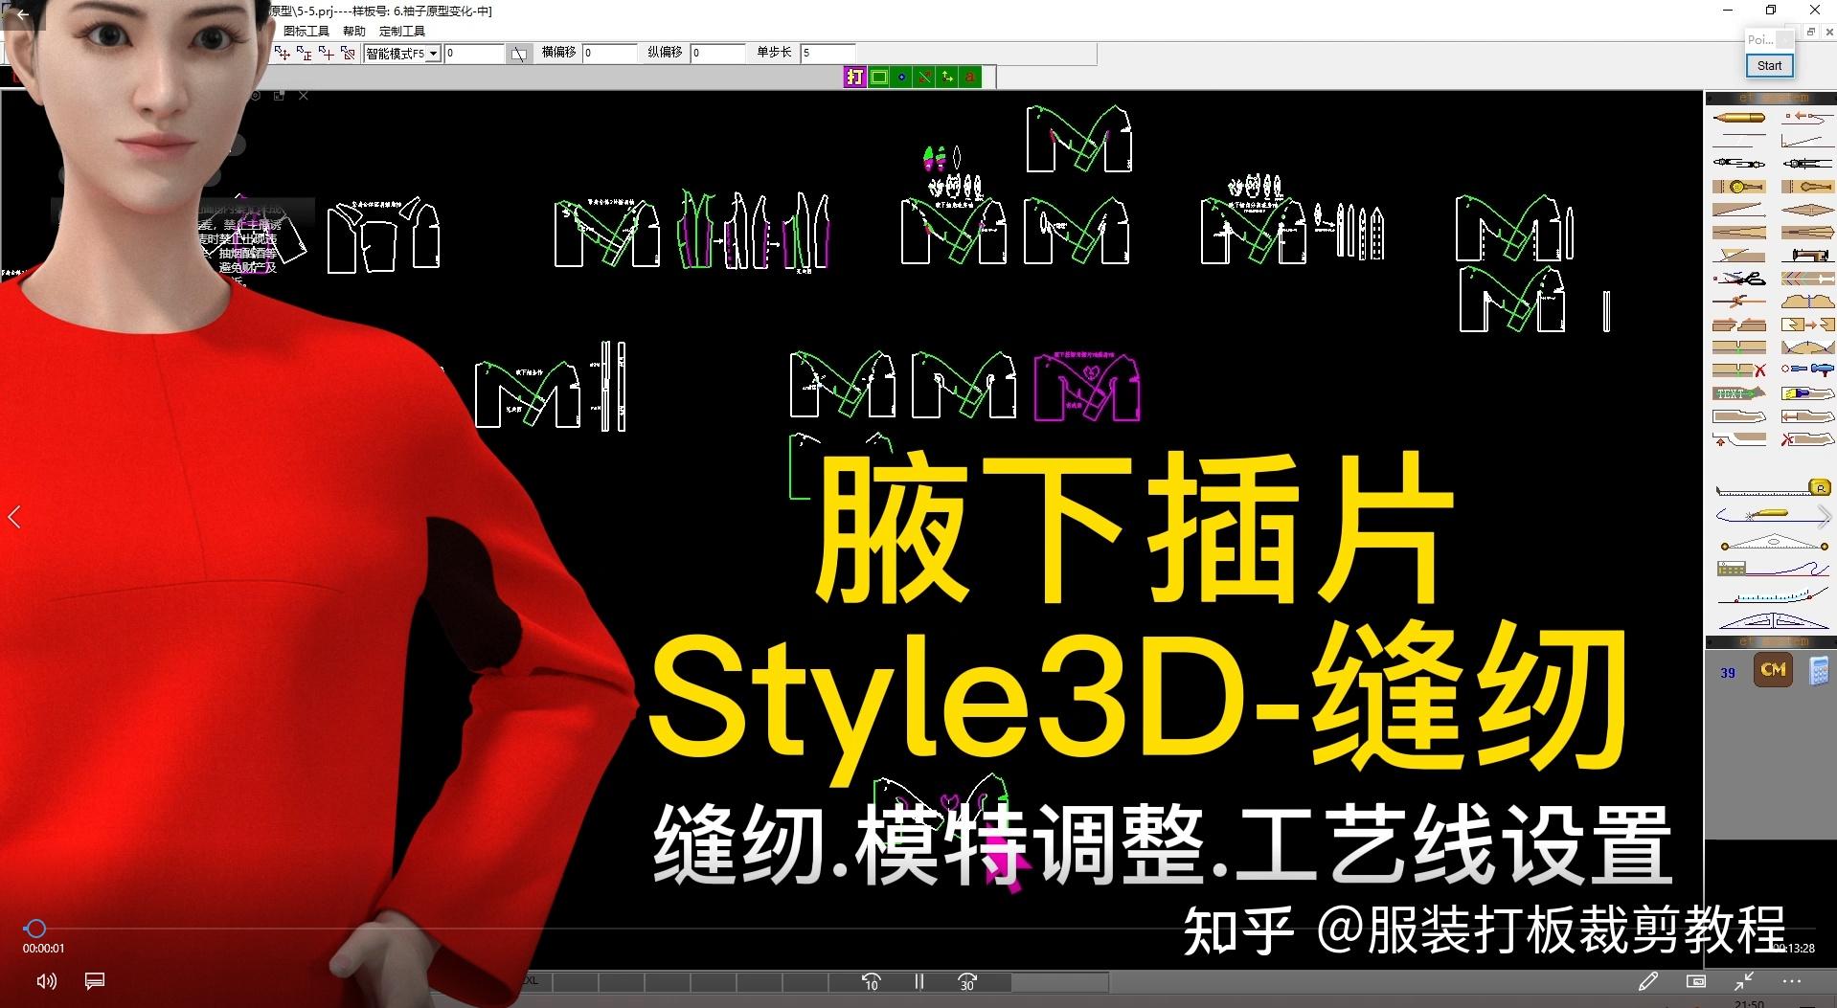Click the CM unit button

pyautogui.click(x=1773, y=670)
